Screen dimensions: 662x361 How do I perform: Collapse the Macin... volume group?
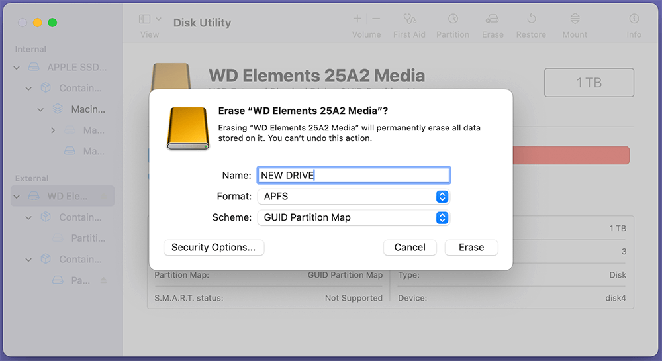tap(40, 110)
